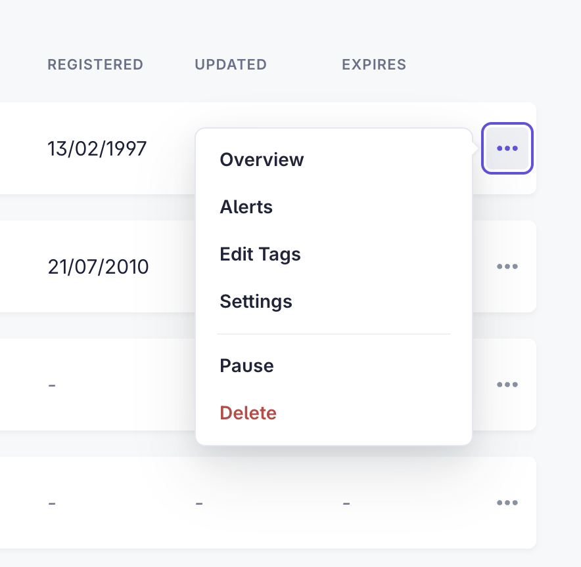Screen dimensions: 581x567
Task: Click the divider line between Settings and Pause
Action: pyautogui.click(x=333, y=334)
